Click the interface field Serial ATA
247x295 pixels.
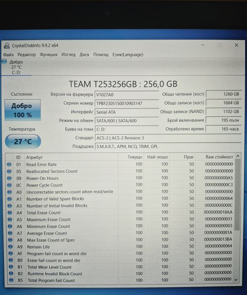pyautogui.click(x=127, y=112)
